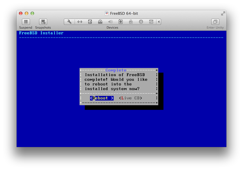This screenshot has width=243, height=170.
Task: Select the Reboot option
Action: (x=102, y=98)
